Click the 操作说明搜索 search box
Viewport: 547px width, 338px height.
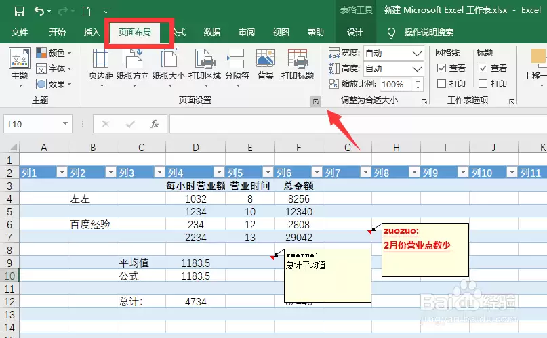(x=429, y=33)
